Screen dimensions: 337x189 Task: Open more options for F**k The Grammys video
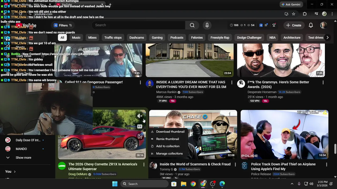click(323, 82)
